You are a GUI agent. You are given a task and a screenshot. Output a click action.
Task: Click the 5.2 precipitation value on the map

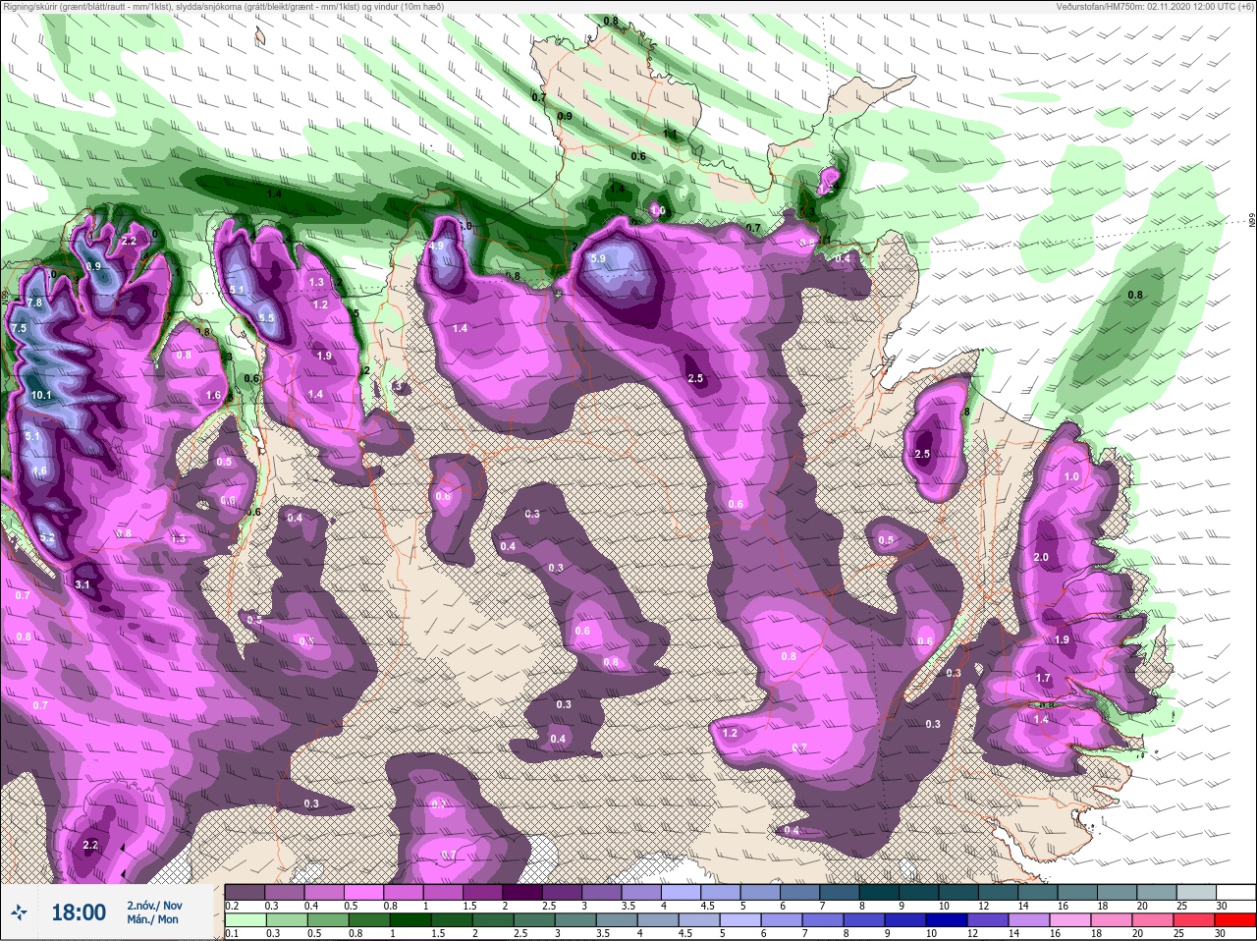(x=46, y=538)
